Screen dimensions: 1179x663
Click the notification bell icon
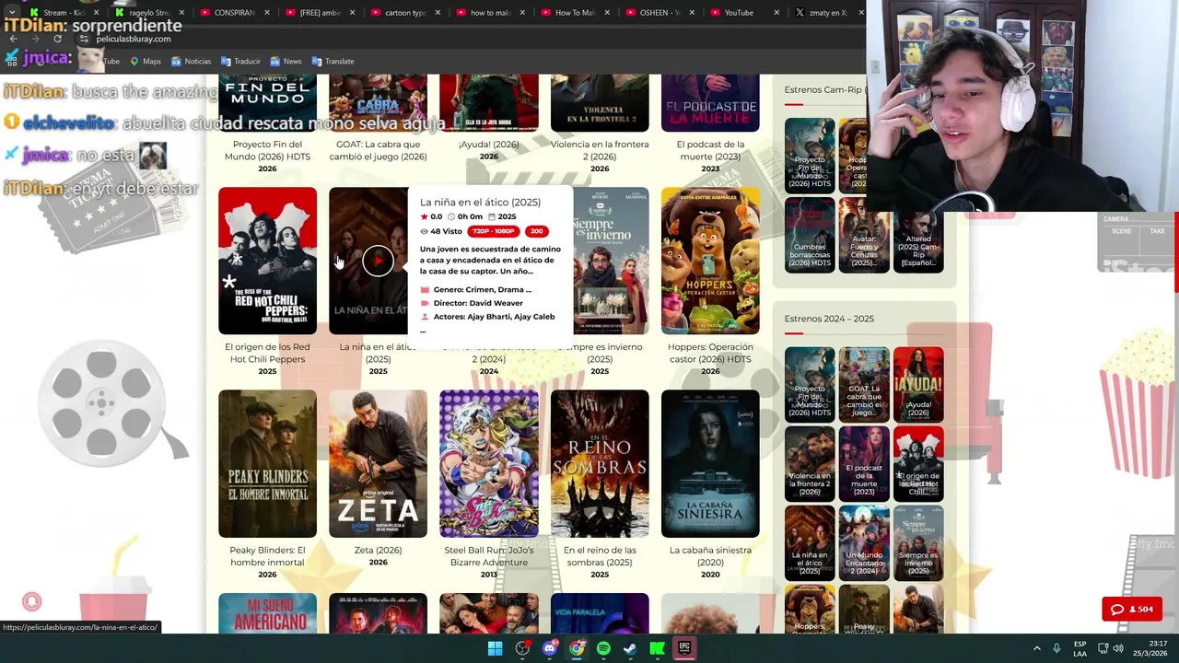pos(32,601)
